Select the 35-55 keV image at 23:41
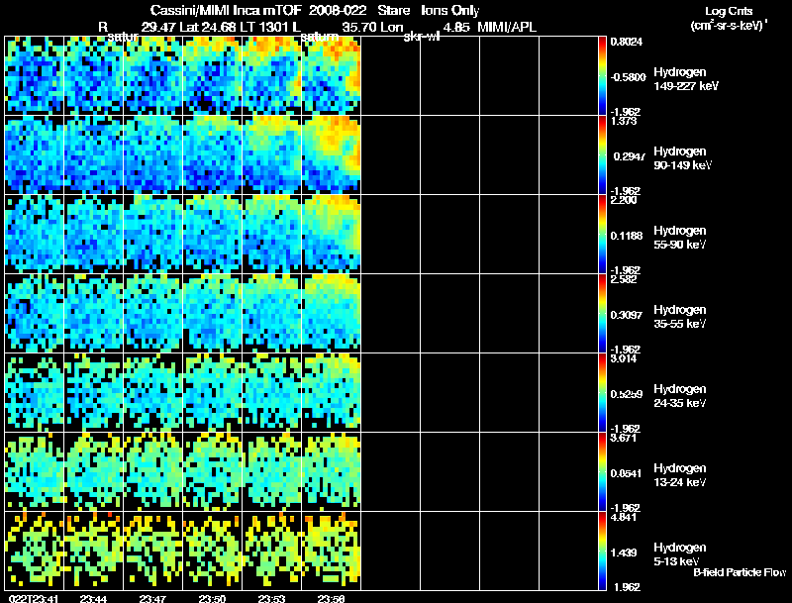 coord(35,314)
